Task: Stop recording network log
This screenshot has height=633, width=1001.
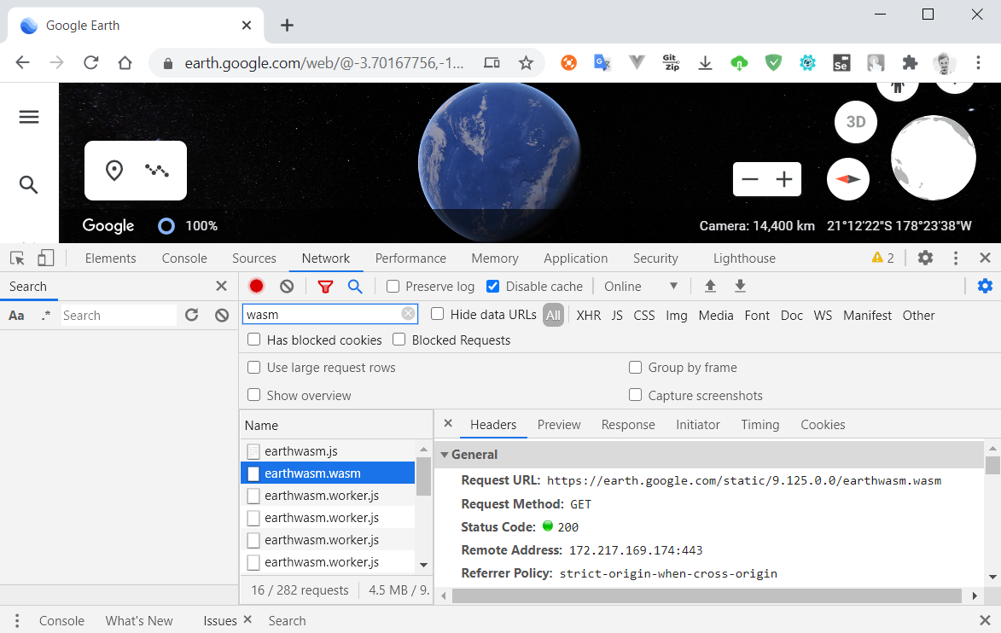Action: tap(257, 287)
